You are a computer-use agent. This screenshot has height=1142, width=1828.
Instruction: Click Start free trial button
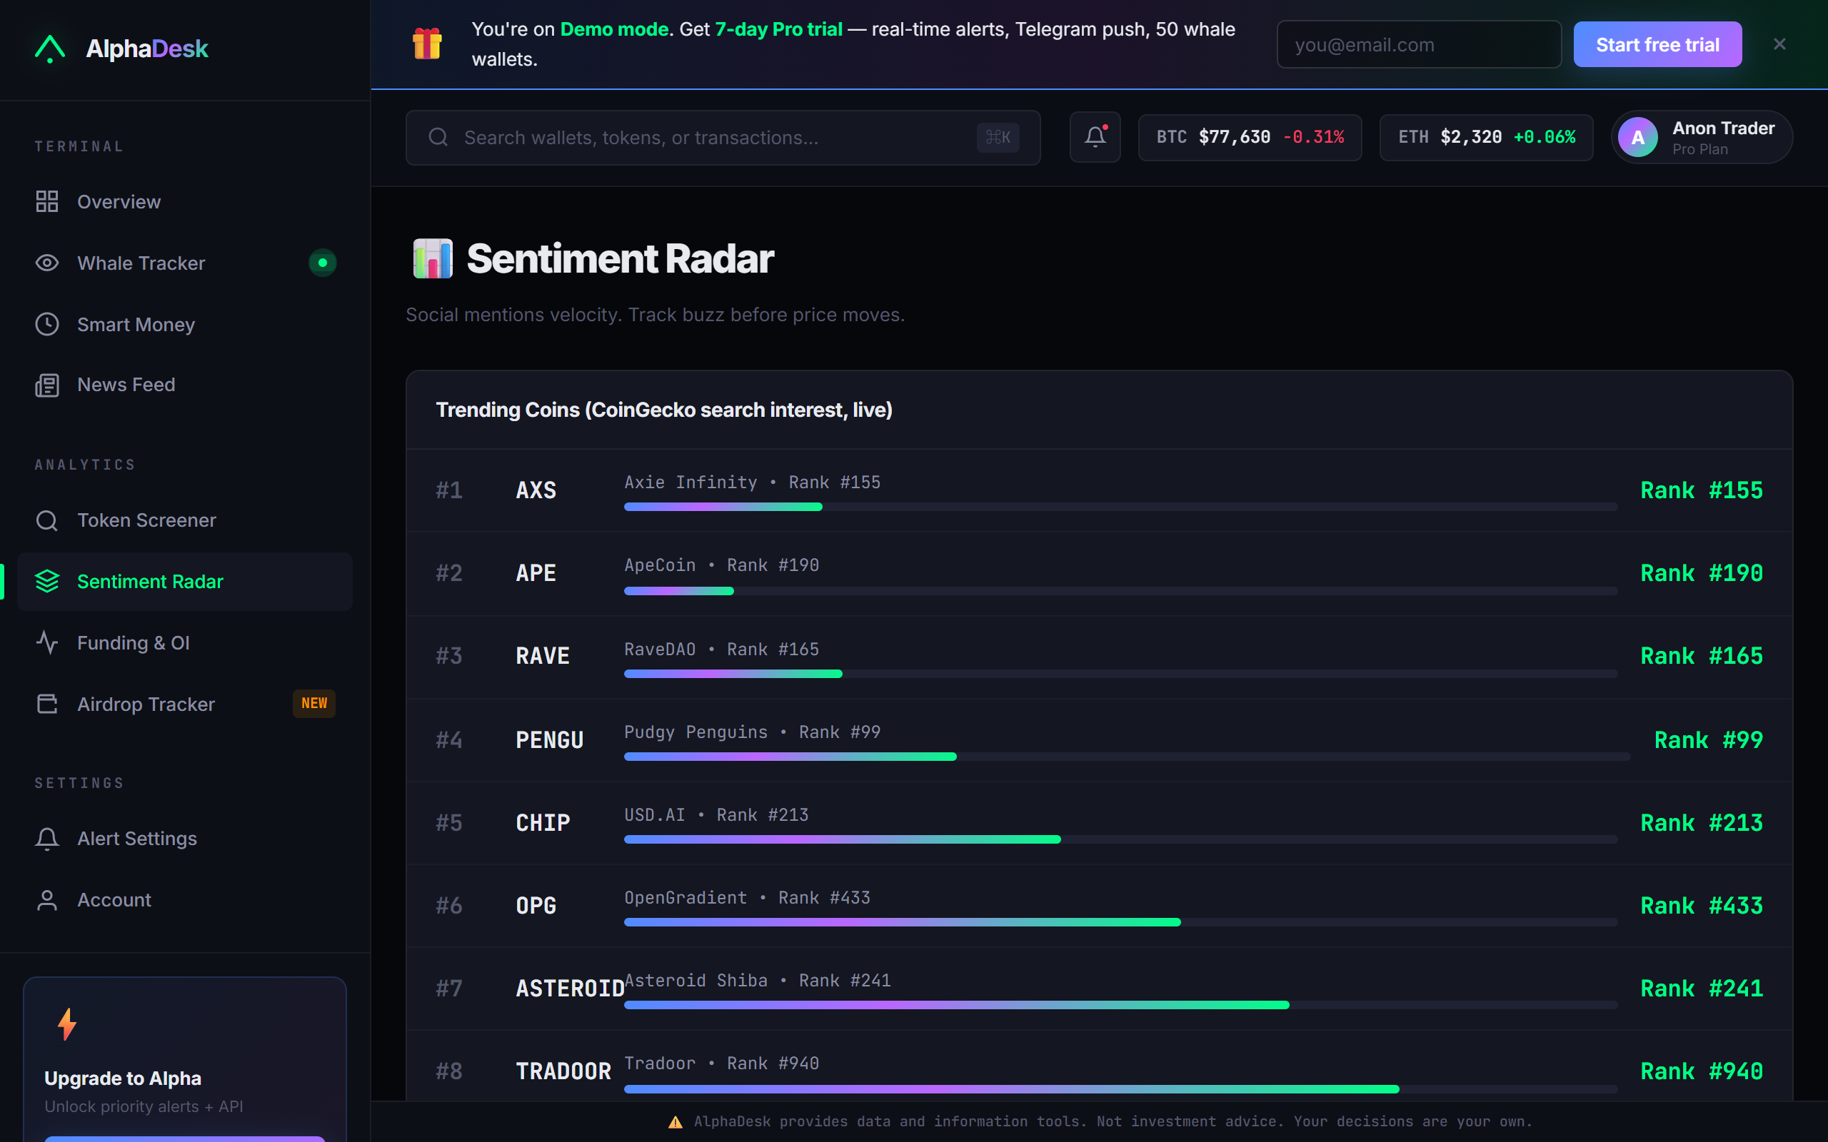1657,44
